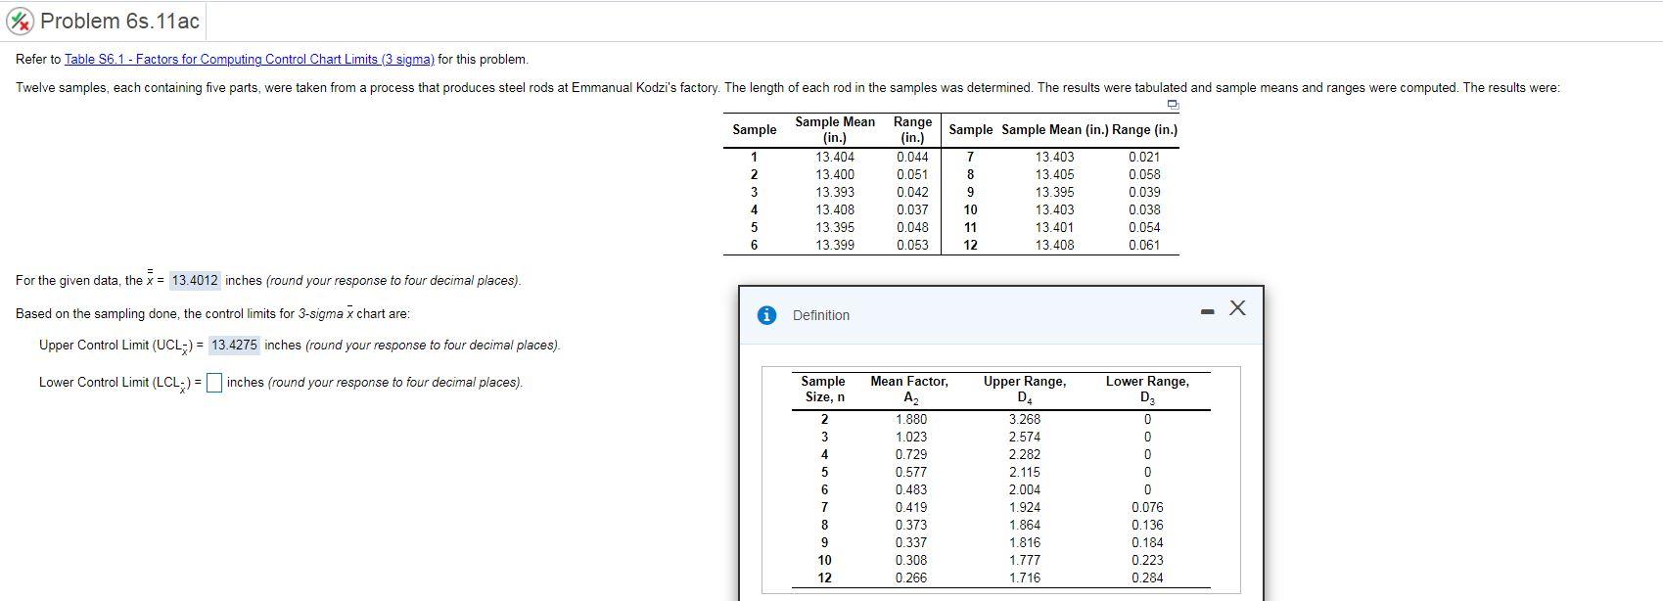Viewport: 1663px width, 601px height.
Task: Click D4 value 2.574
Action: (1025, 437)
